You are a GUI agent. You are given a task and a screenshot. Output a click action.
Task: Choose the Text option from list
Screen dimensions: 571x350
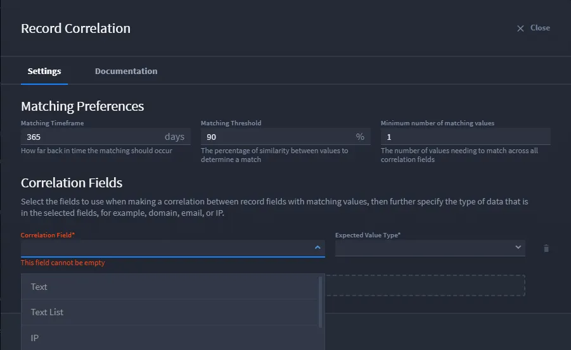[169, 287]
